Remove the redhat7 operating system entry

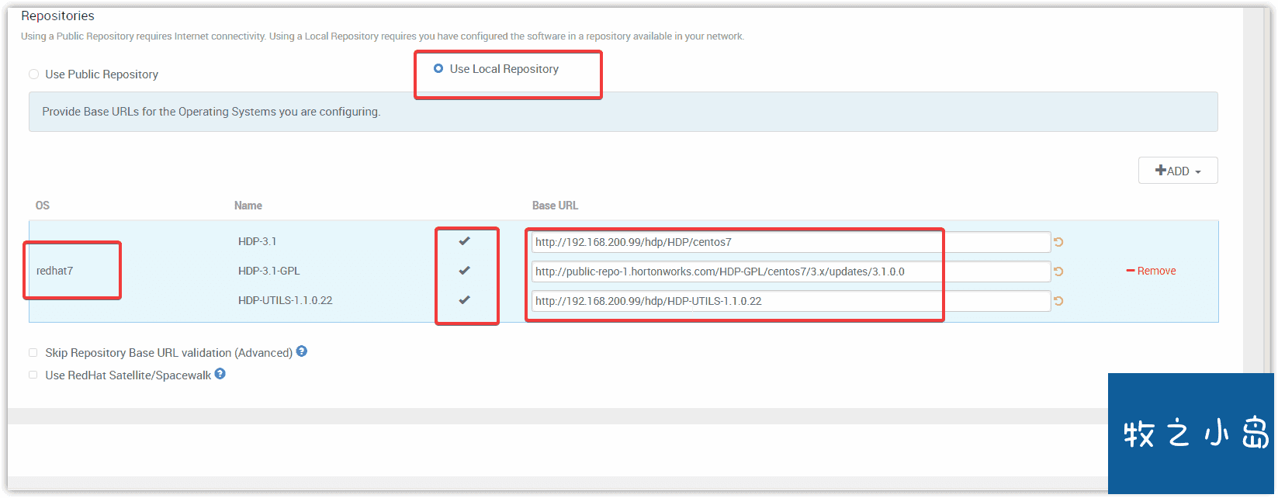pos(1151,271)
